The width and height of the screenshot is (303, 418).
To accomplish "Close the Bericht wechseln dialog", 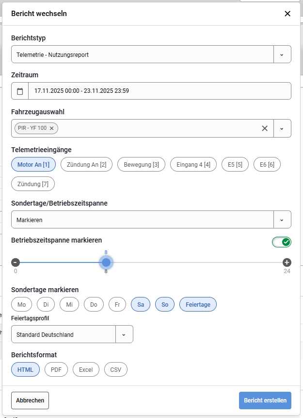I will [287, 14].
